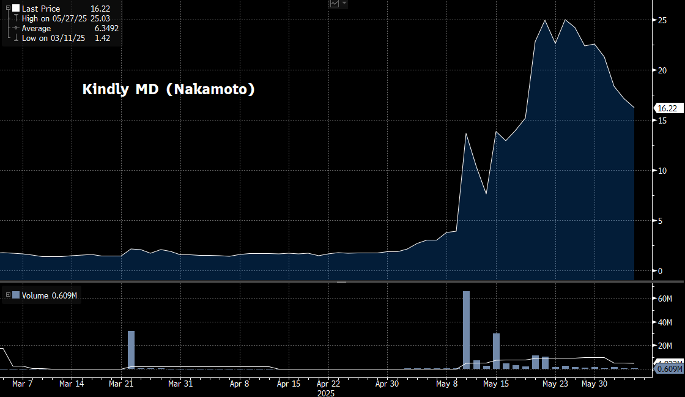Open the line chart type icon
The image size is (685, 397).
click(335, 4)
